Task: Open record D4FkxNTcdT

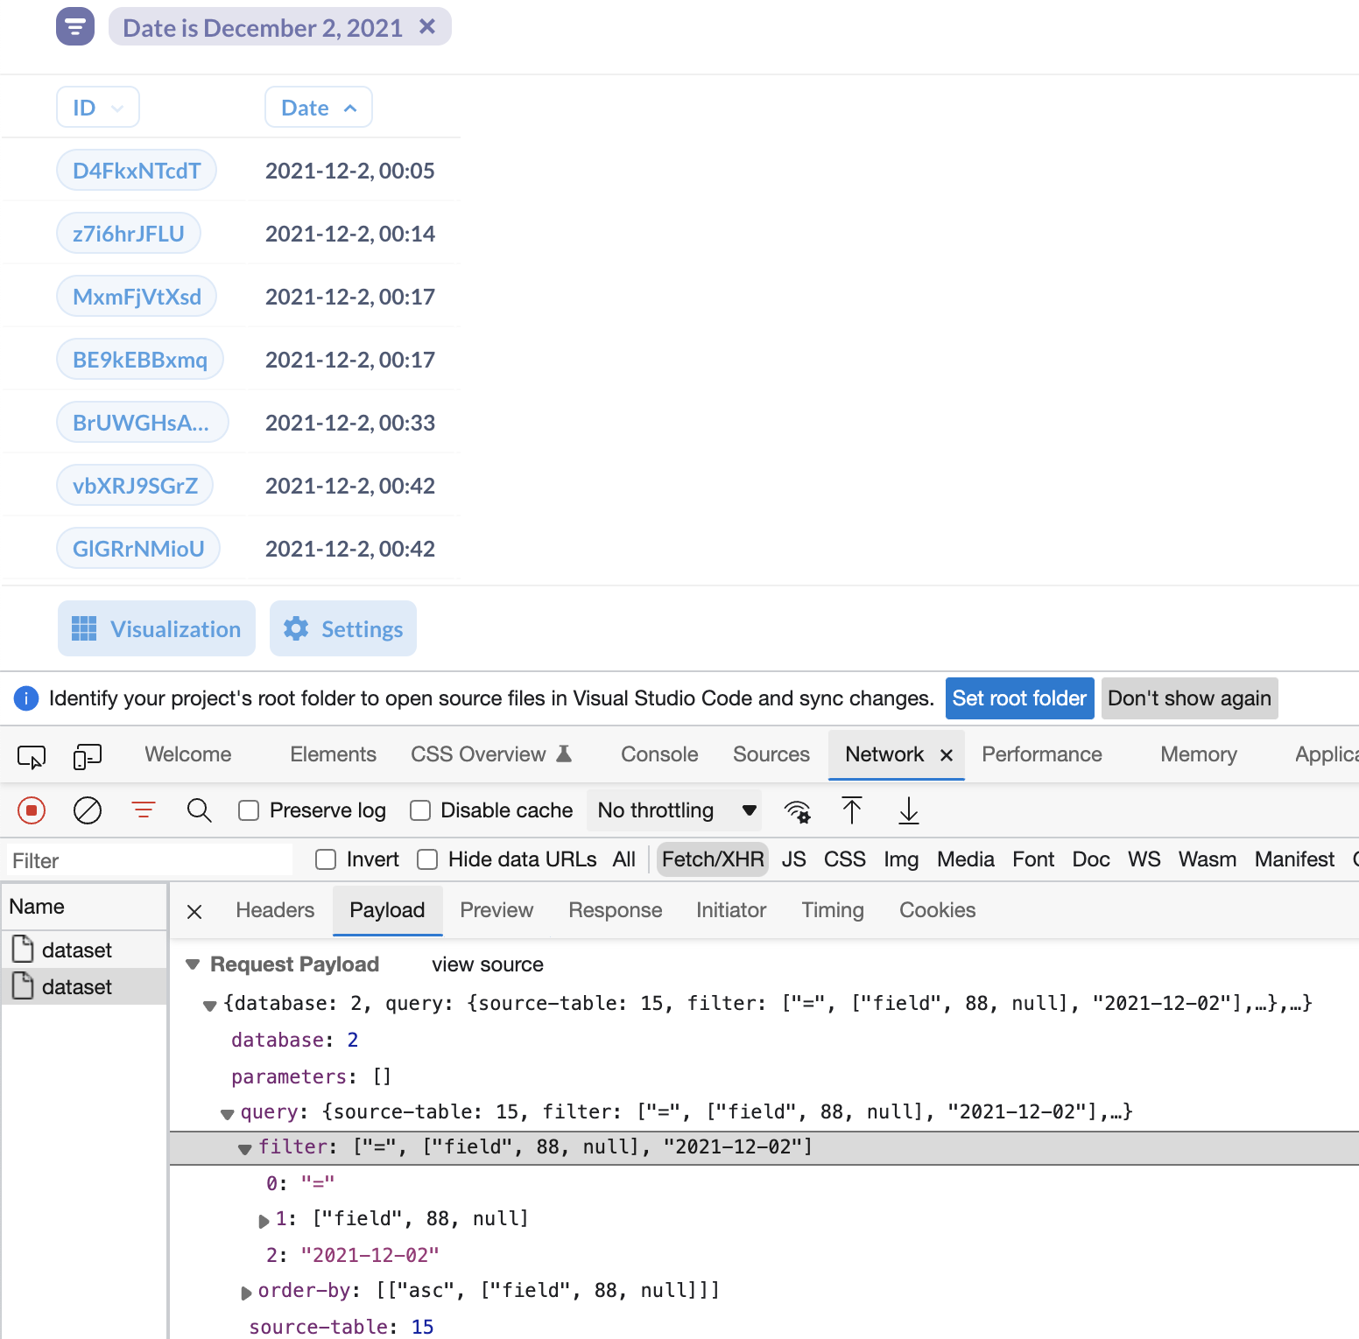Action: pos(136,170)
